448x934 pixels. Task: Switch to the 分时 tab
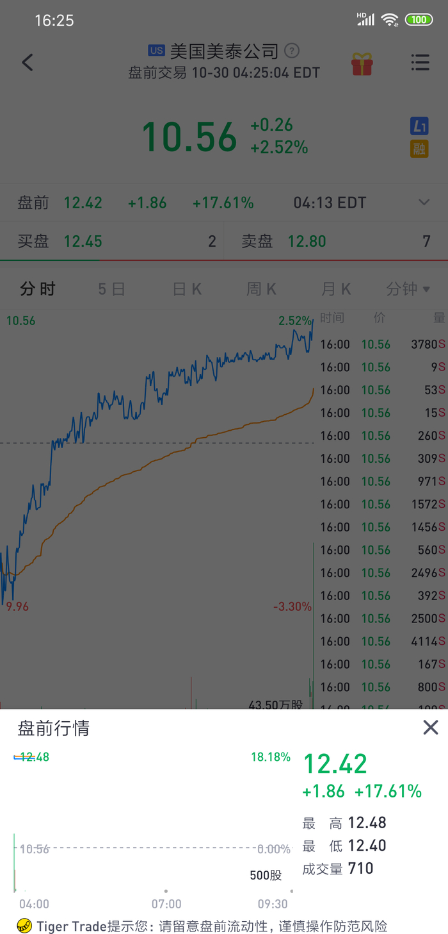click(38, 289)
